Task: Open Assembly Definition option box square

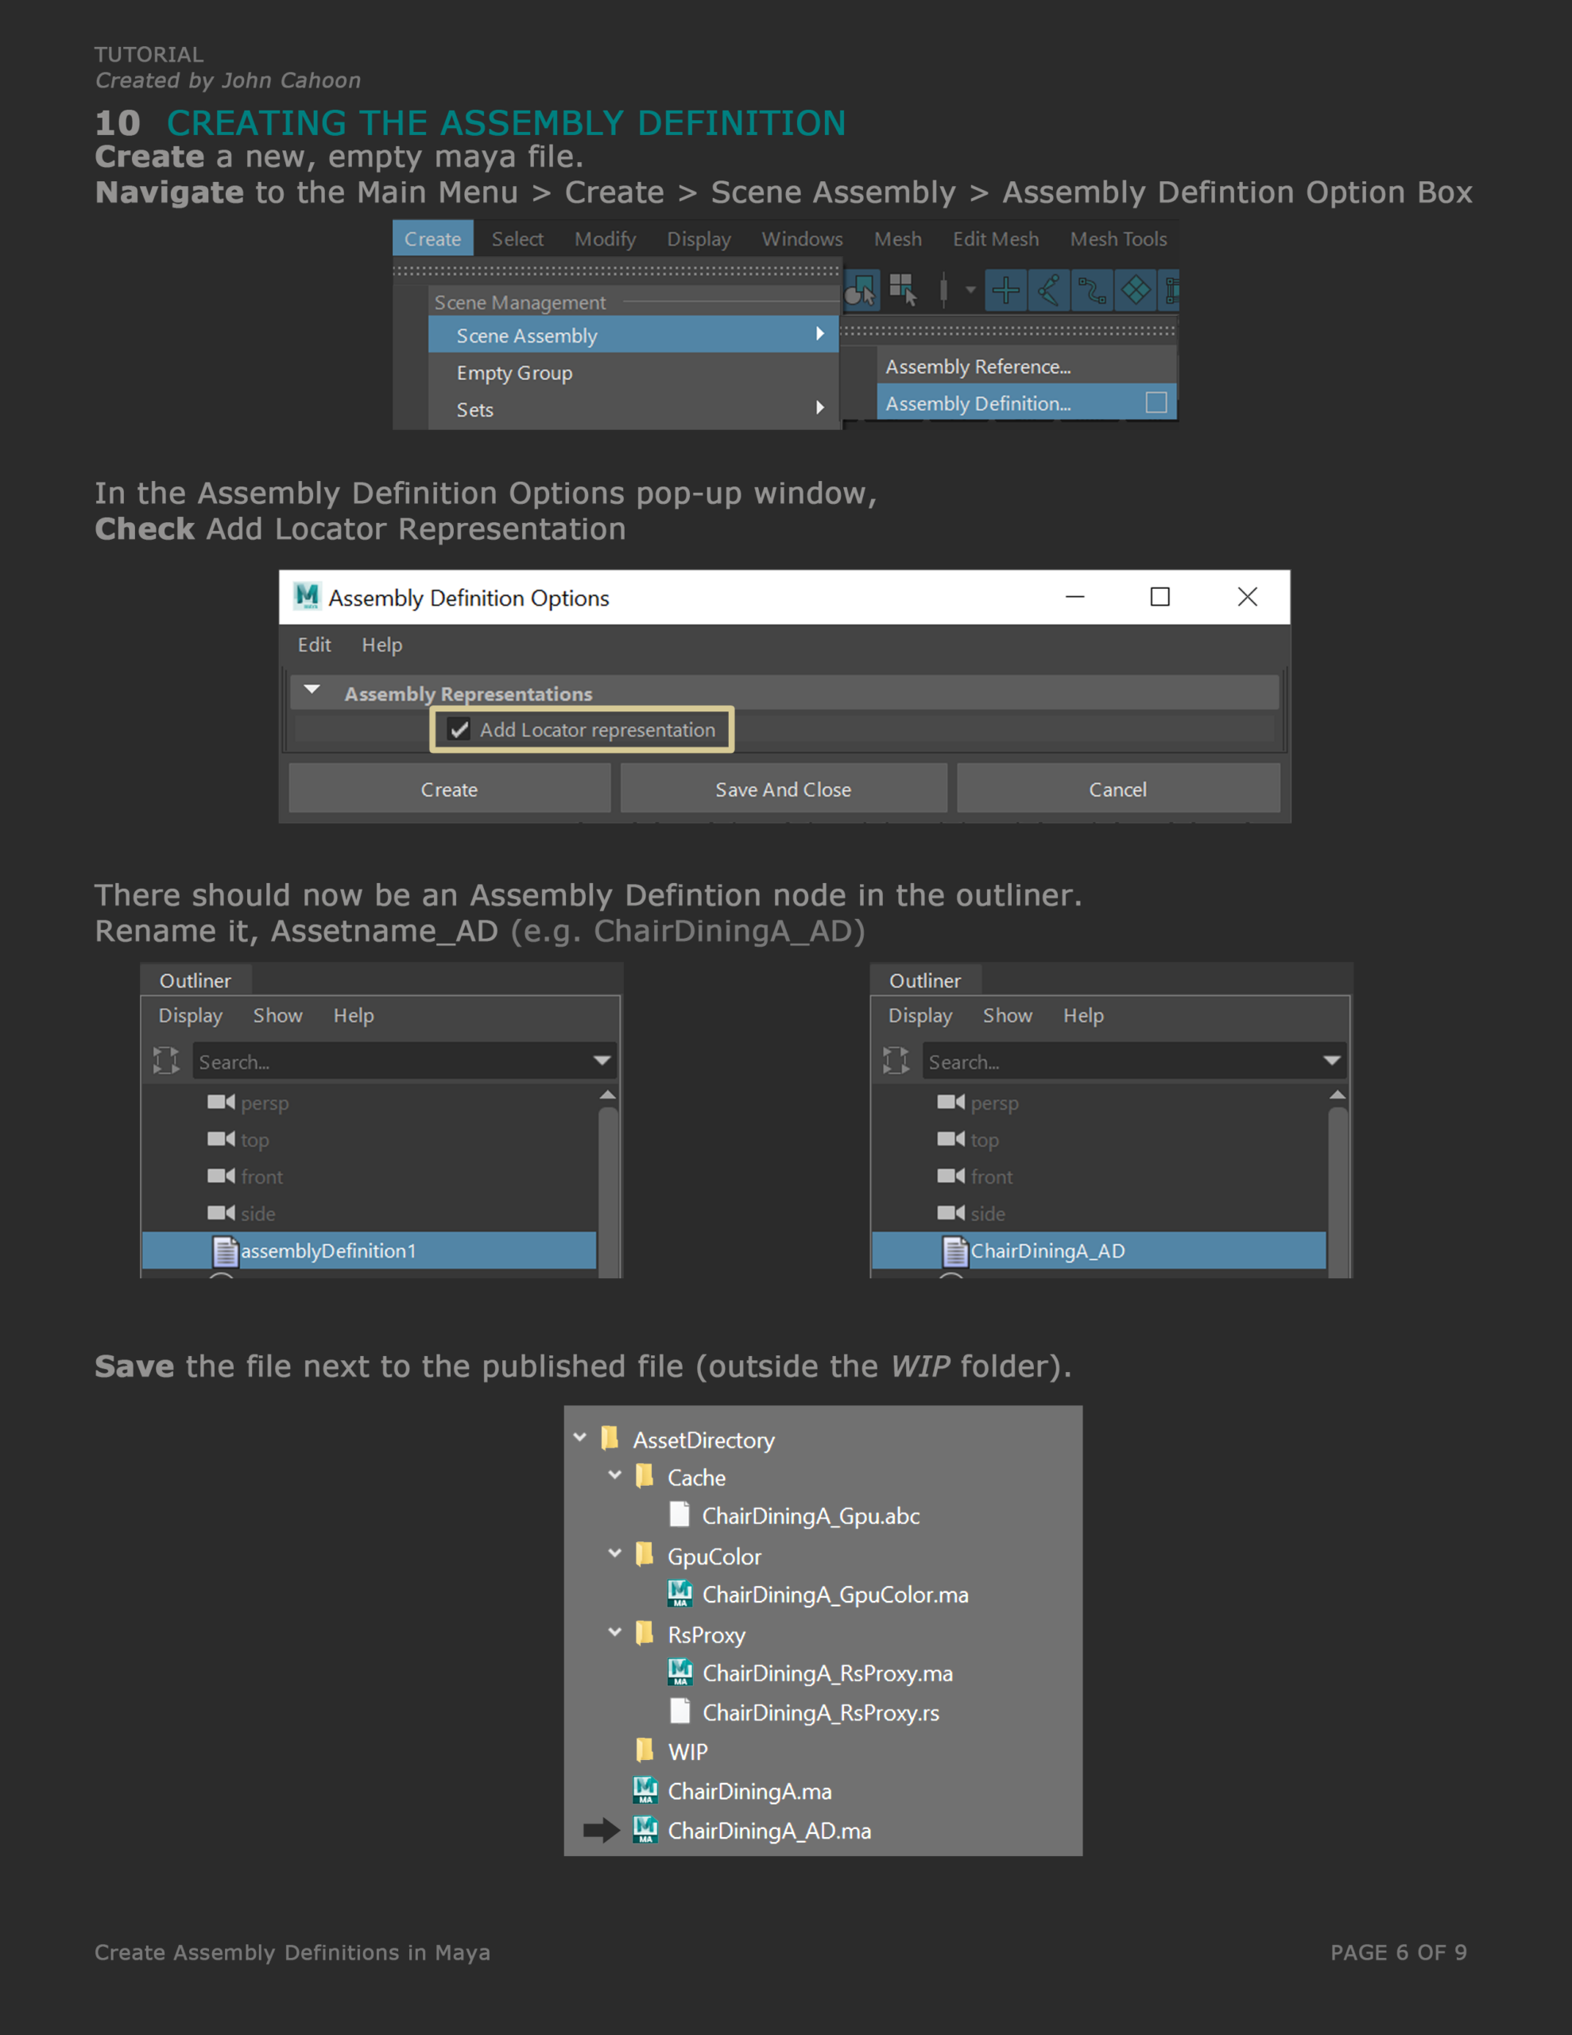Action: [1156, 402]
